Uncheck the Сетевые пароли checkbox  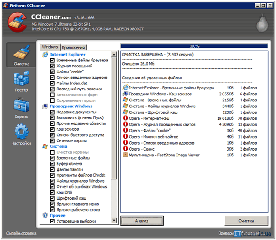(x=52, y=141)
